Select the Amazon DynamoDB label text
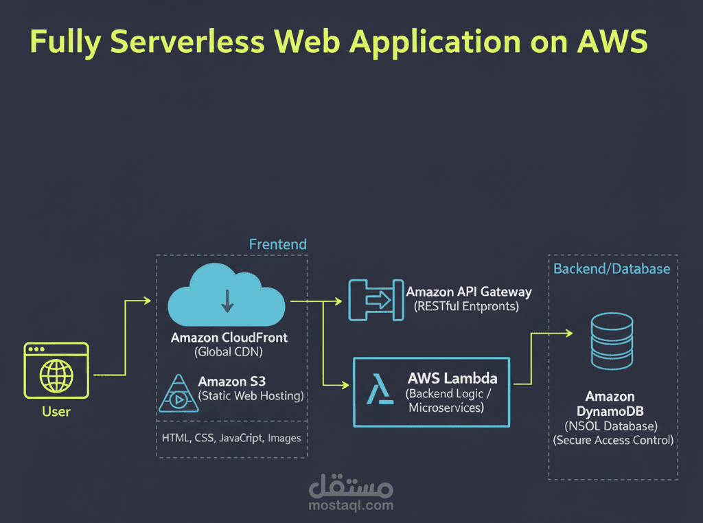The width and height of the screenshot is (703, 523). pos(610,404)
